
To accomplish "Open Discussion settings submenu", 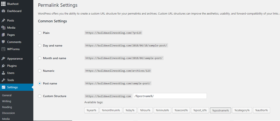I will [8, 113].
